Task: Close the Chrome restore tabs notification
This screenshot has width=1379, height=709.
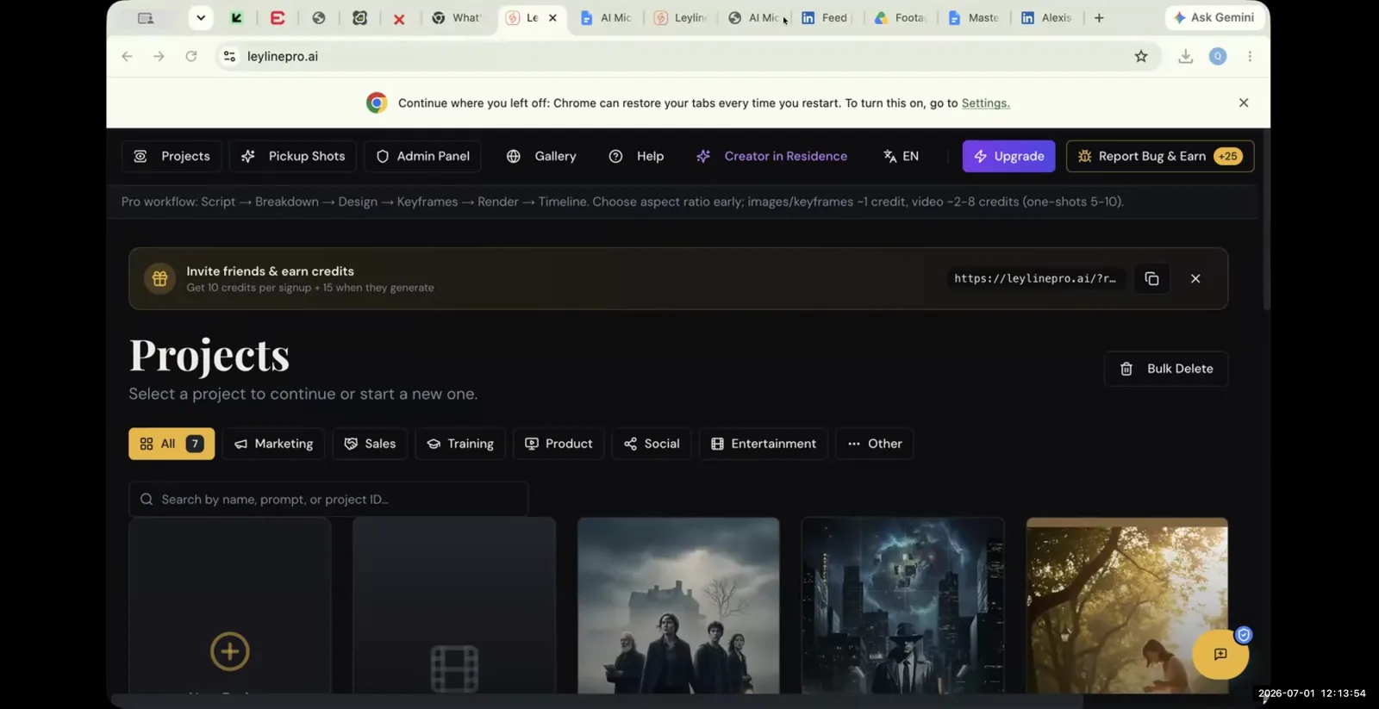Action: (x=1244, y=103)
